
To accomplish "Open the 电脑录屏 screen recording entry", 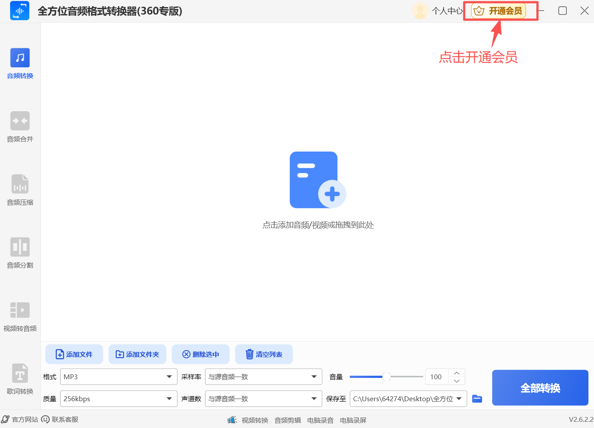I will coord(353,420).
